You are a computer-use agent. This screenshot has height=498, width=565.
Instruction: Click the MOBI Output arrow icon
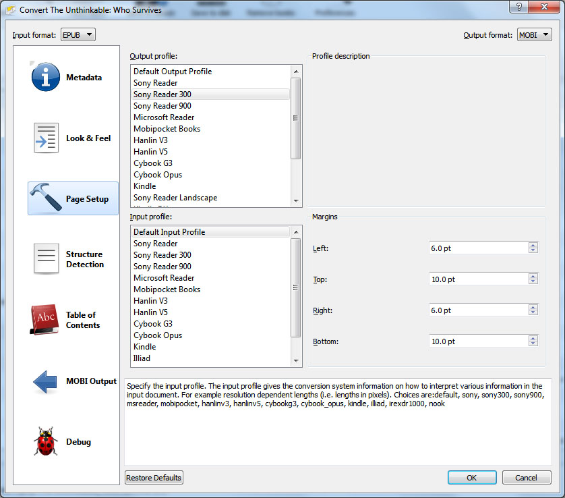coord(45,381)
